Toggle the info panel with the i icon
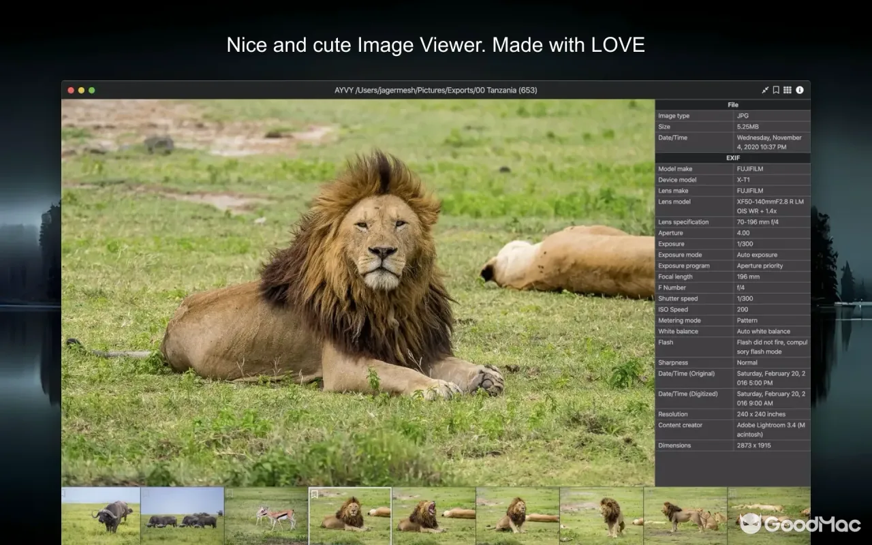 coord(800,90)
